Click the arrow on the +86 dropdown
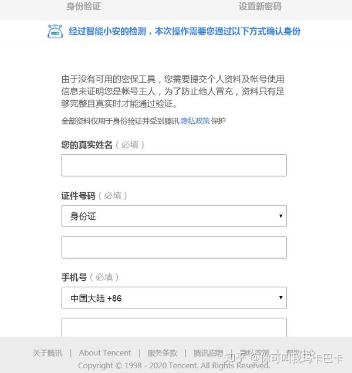 click(281, 297)
